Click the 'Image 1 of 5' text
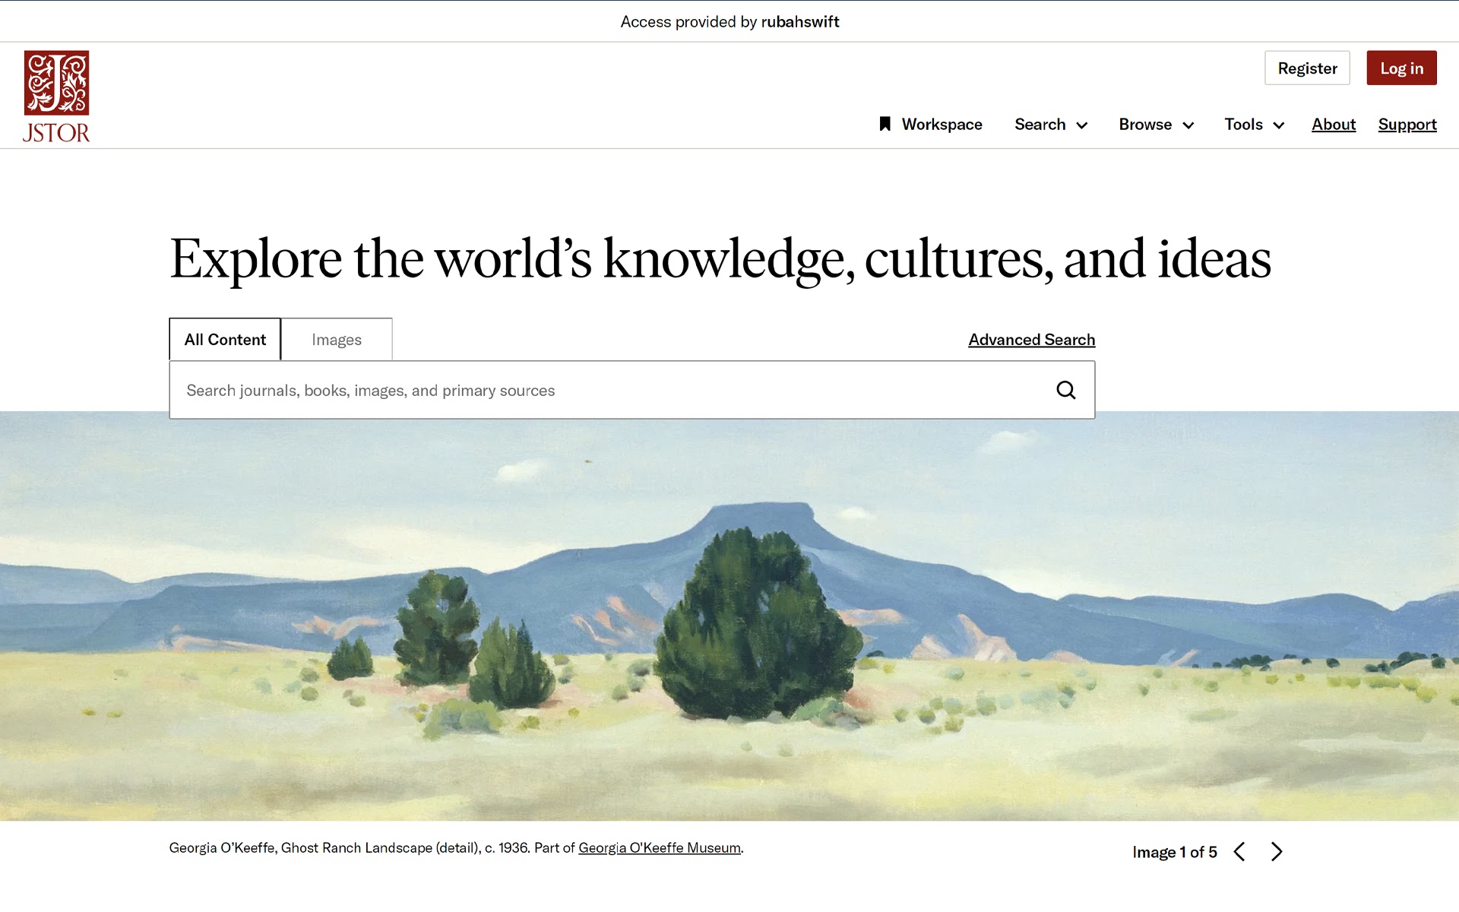The height and width of the screenshot is (912, 1459). coord(1174,852)
